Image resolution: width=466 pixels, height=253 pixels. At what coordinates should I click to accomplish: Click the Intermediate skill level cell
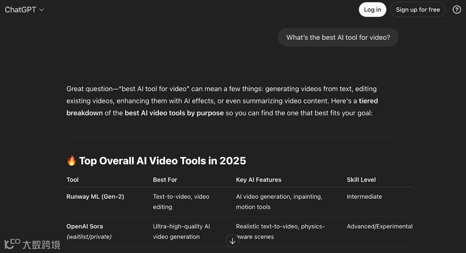364,197
